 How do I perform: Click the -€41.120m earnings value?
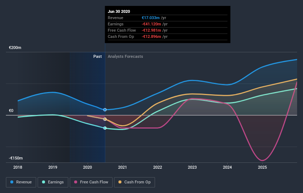[151, 24]
